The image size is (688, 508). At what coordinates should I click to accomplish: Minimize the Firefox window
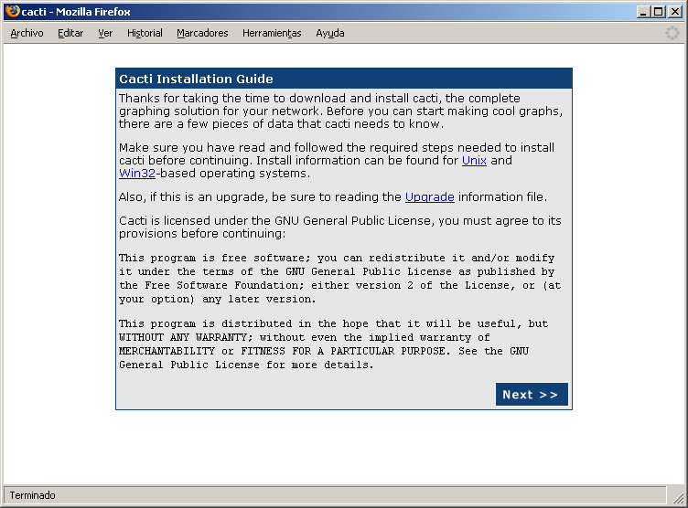coord(643,12)
